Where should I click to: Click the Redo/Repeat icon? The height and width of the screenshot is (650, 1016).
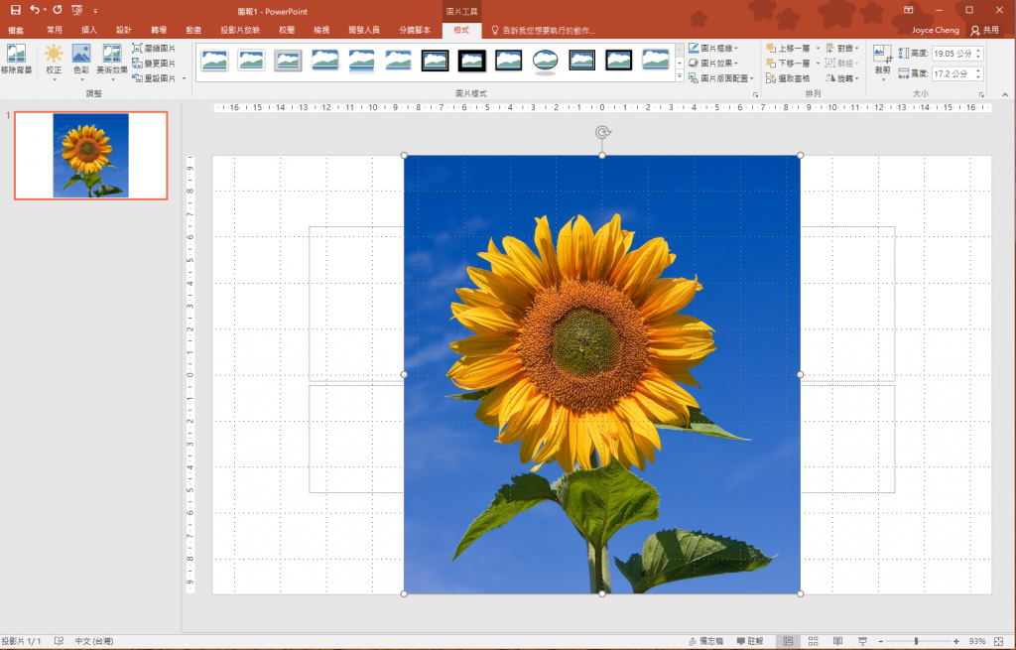click(x=58, y=10)
